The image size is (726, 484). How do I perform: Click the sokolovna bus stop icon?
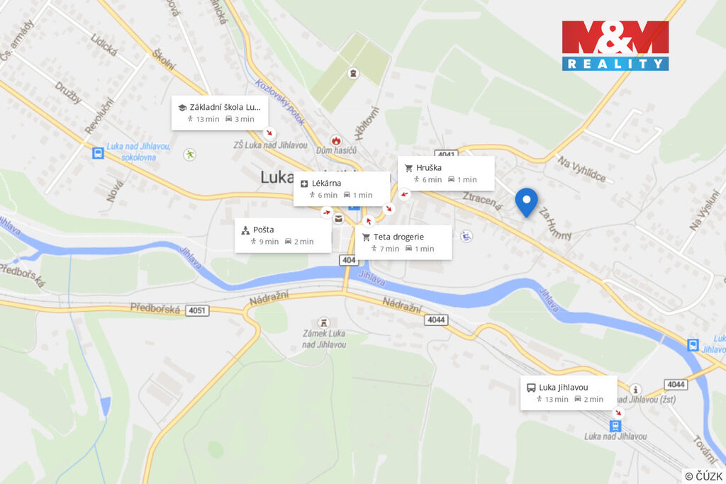pos(98,152)
